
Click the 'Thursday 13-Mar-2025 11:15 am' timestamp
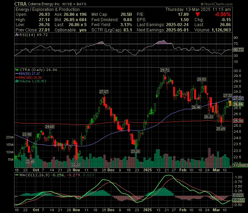tap(198, 10)
